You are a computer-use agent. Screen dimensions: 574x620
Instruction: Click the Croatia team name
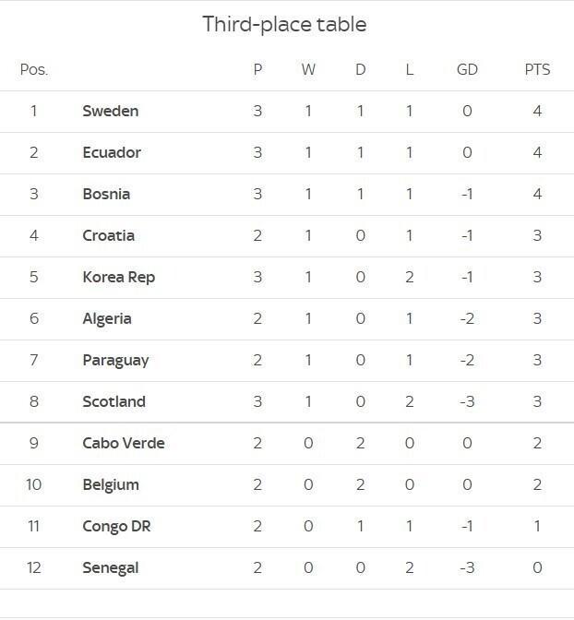point(108,235)
